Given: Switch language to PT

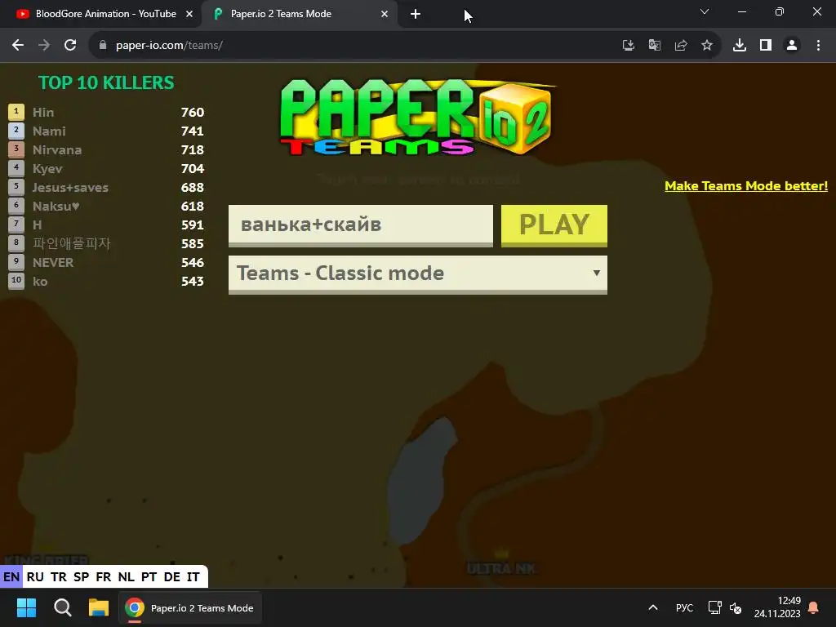Looking at the screenshot, I should coord(149,577).
